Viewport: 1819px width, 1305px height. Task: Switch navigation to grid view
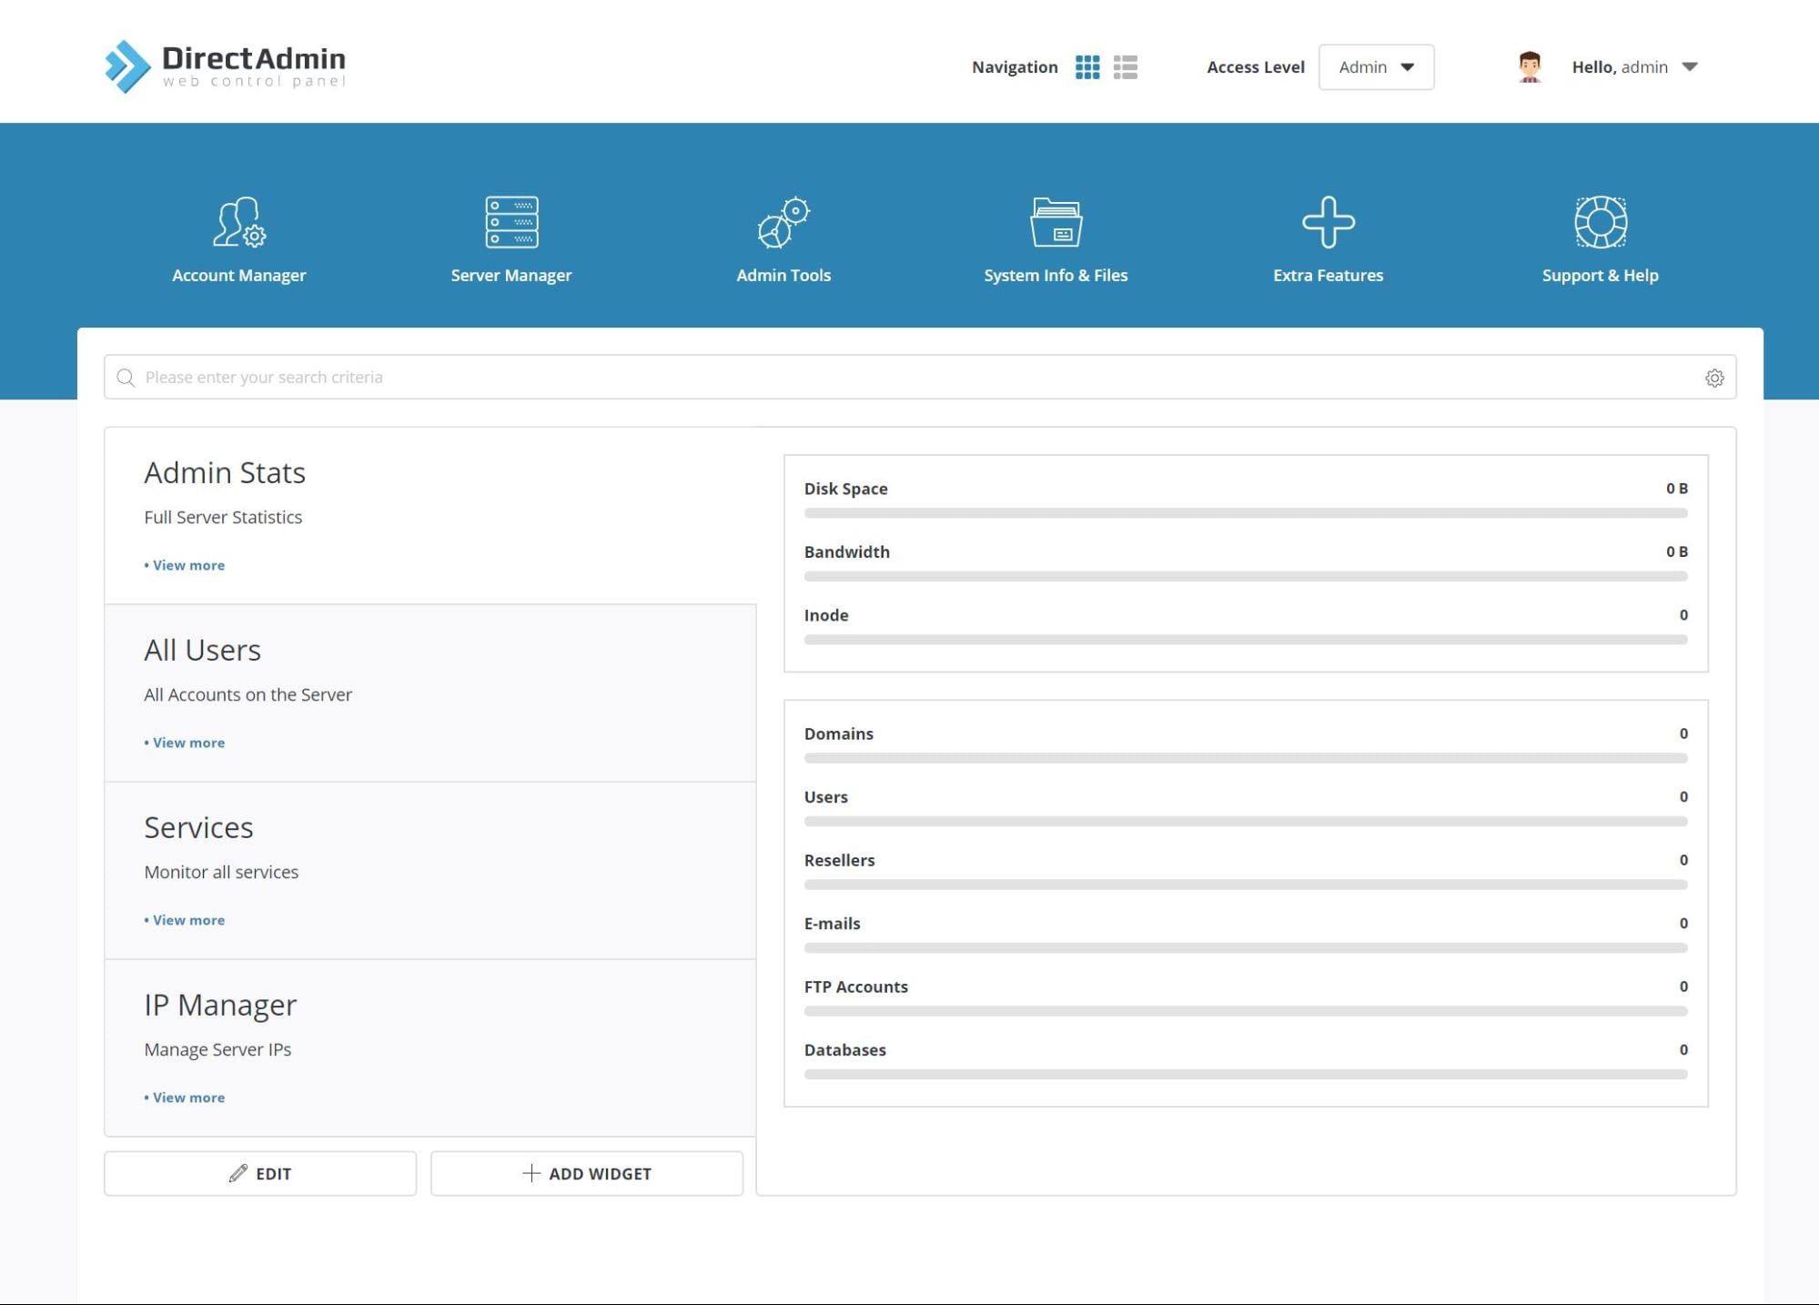point(1089,66)
